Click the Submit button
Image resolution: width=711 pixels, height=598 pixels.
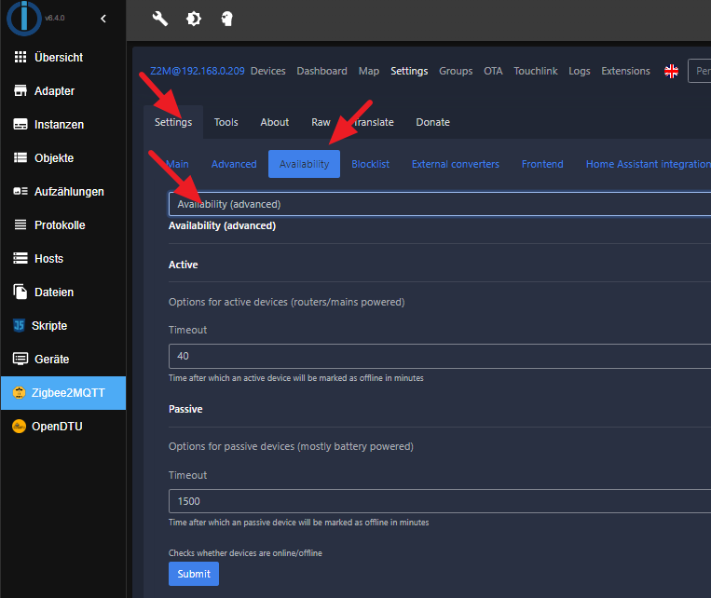194,574
